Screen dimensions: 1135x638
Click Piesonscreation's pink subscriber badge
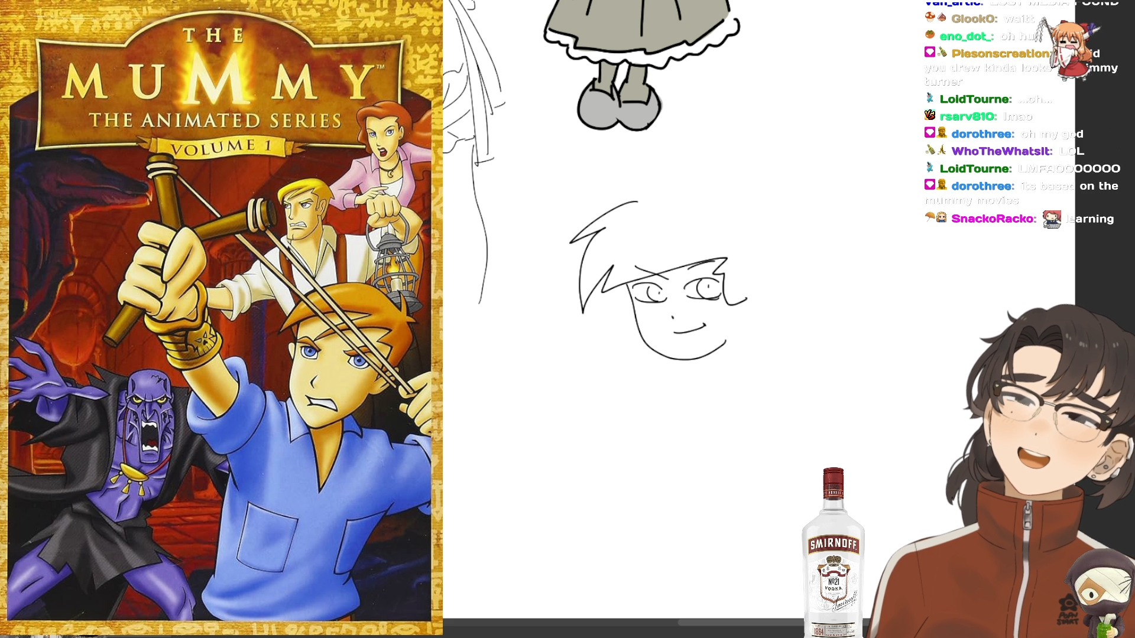[x=929, y=53]
